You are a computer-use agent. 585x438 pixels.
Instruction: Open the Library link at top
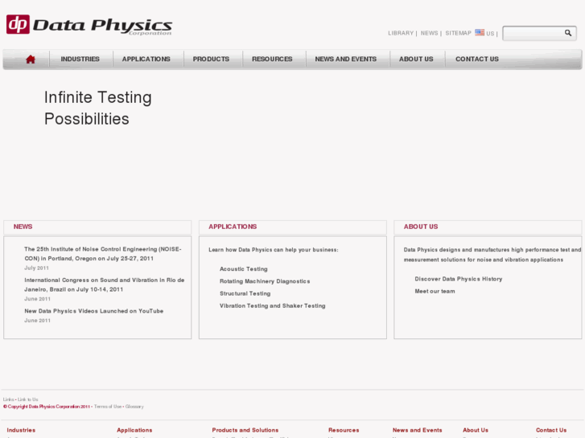[401, 33]
